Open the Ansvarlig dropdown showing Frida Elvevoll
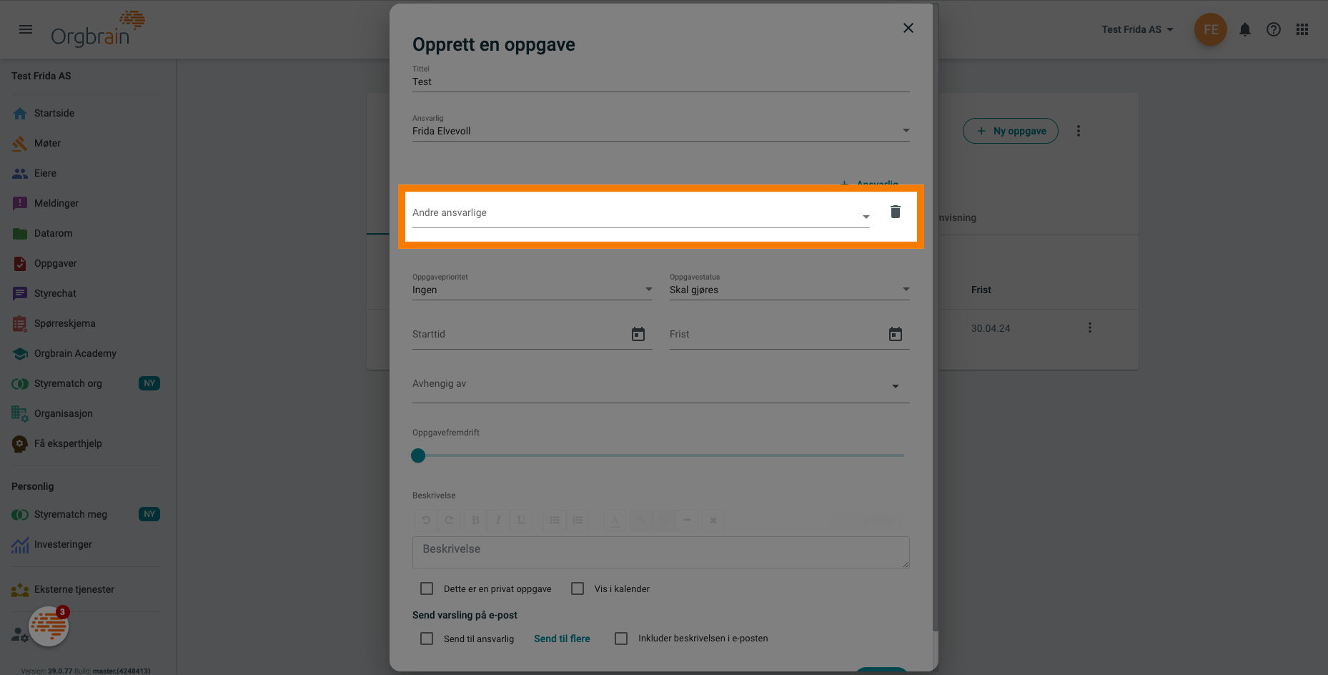Screen dimensions: 1328x675 [x=661, y=131]
